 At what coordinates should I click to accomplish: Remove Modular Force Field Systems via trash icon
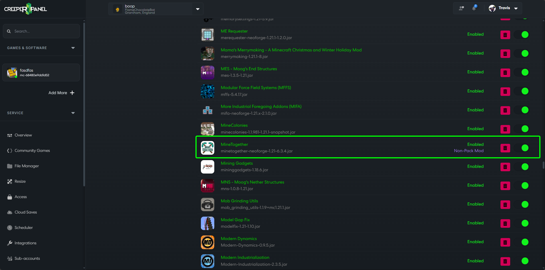pyautogui.click(x=505, y=91)
